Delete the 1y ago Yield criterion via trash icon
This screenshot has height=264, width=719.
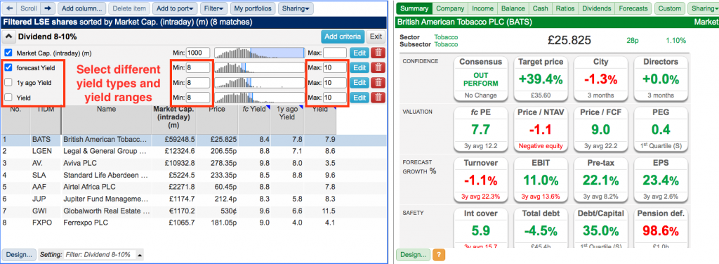pyautogui.click(x=378, y=83)
